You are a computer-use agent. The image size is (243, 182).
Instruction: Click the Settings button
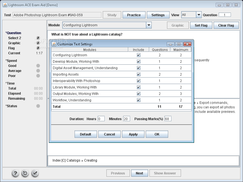[158, 15]
